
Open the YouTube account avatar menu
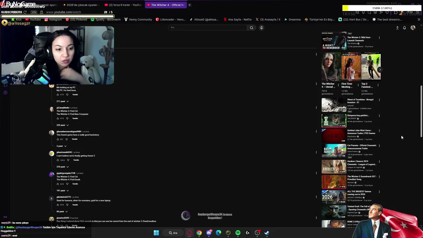click(x=413, y=28)
